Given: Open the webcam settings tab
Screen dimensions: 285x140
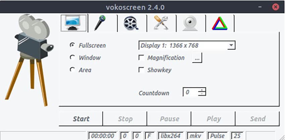Looking at the screenshot, I should point(190,23).
